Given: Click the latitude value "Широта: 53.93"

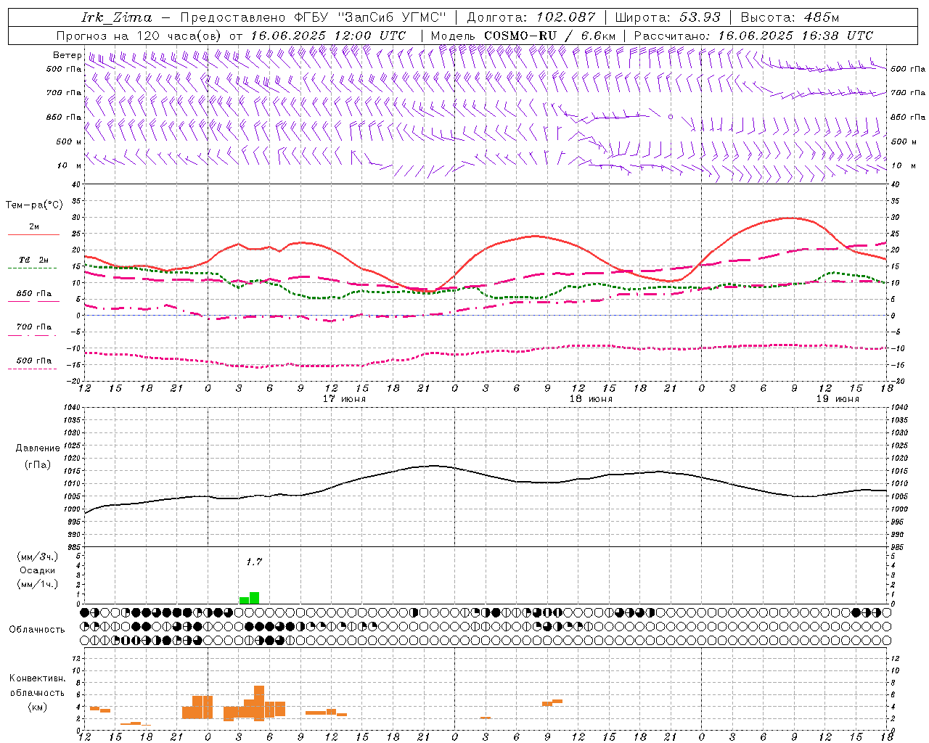Looking at the screenshot, I should tap(668, 17).
